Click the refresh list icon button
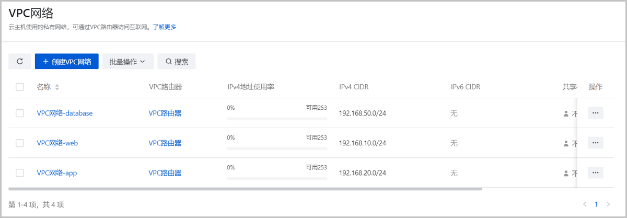627x218 pixels. [20, 61]
